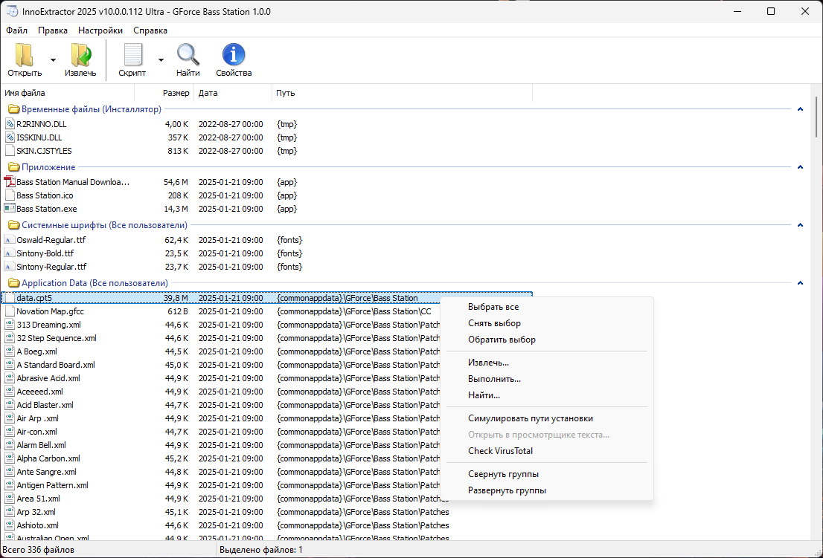823x558 pixels.
Task: Select the Antigen Pattern.xml file name
Action: click(x=53, y=485)
